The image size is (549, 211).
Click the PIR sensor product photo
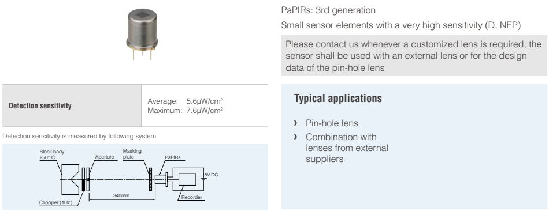(142, 34)
